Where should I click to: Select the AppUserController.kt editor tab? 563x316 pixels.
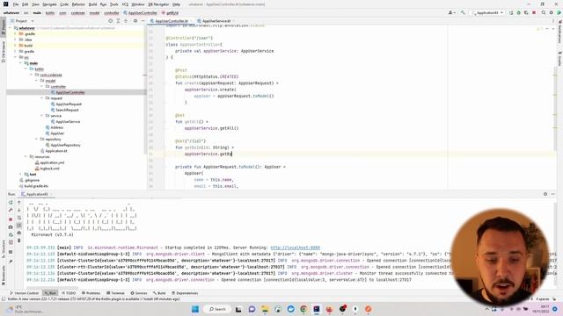172,21
